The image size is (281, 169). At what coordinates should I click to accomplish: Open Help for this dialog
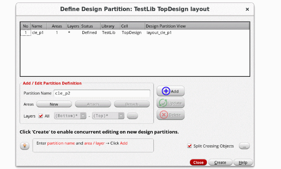[243, 162]
